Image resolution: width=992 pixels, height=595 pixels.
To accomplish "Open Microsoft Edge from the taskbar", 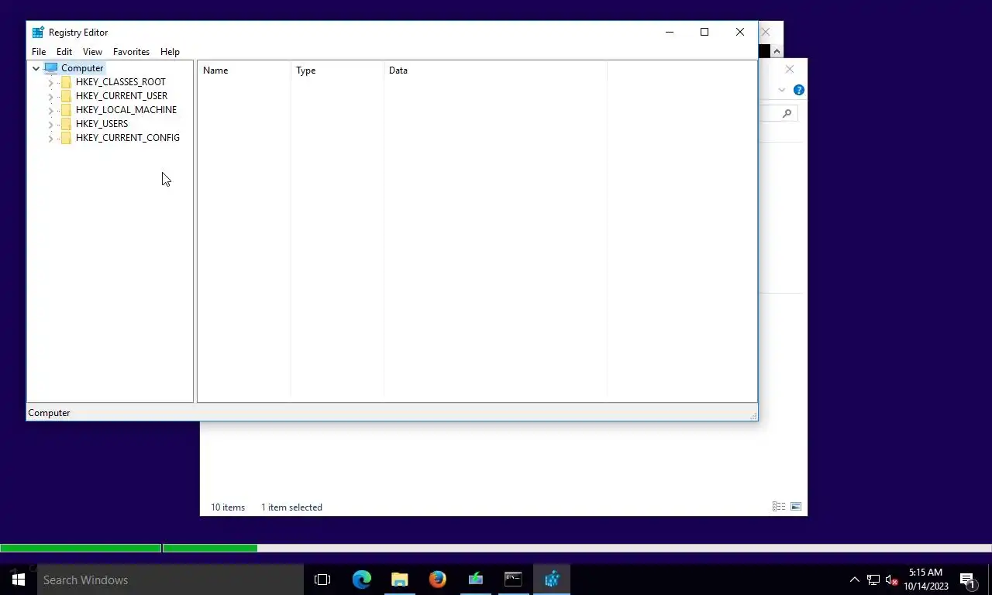I will [x=362, y=580].
